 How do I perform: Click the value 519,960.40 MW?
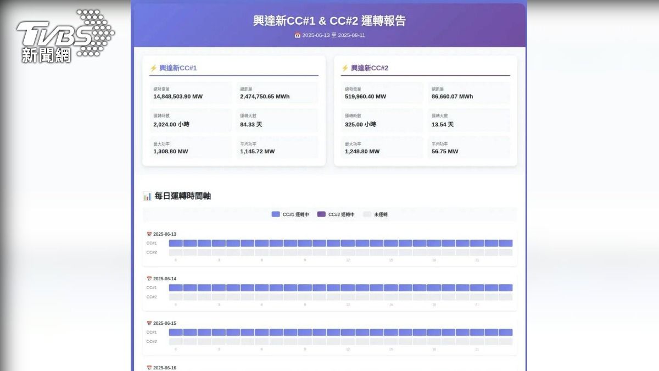[366, 97]
